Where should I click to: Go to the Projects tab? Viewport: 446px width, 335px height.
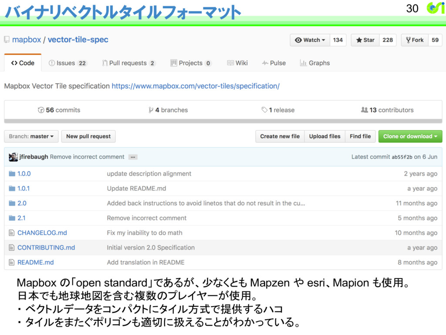click(x=191, y=63)
